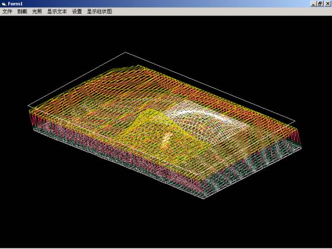Close the Form1 window

[327, 4]
